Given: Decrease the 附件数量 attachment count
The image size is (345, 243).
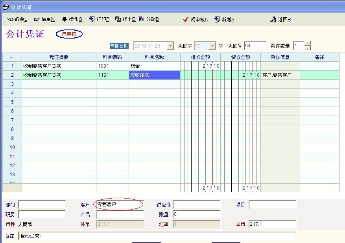Looking at the screenshot, I should point(308,48).
